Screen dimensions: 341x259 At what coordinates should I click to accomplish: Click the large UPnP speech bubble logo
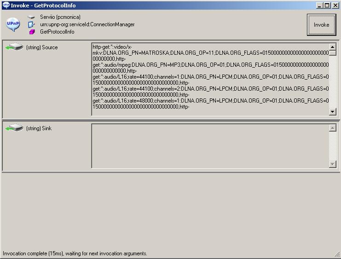point(13,24)
